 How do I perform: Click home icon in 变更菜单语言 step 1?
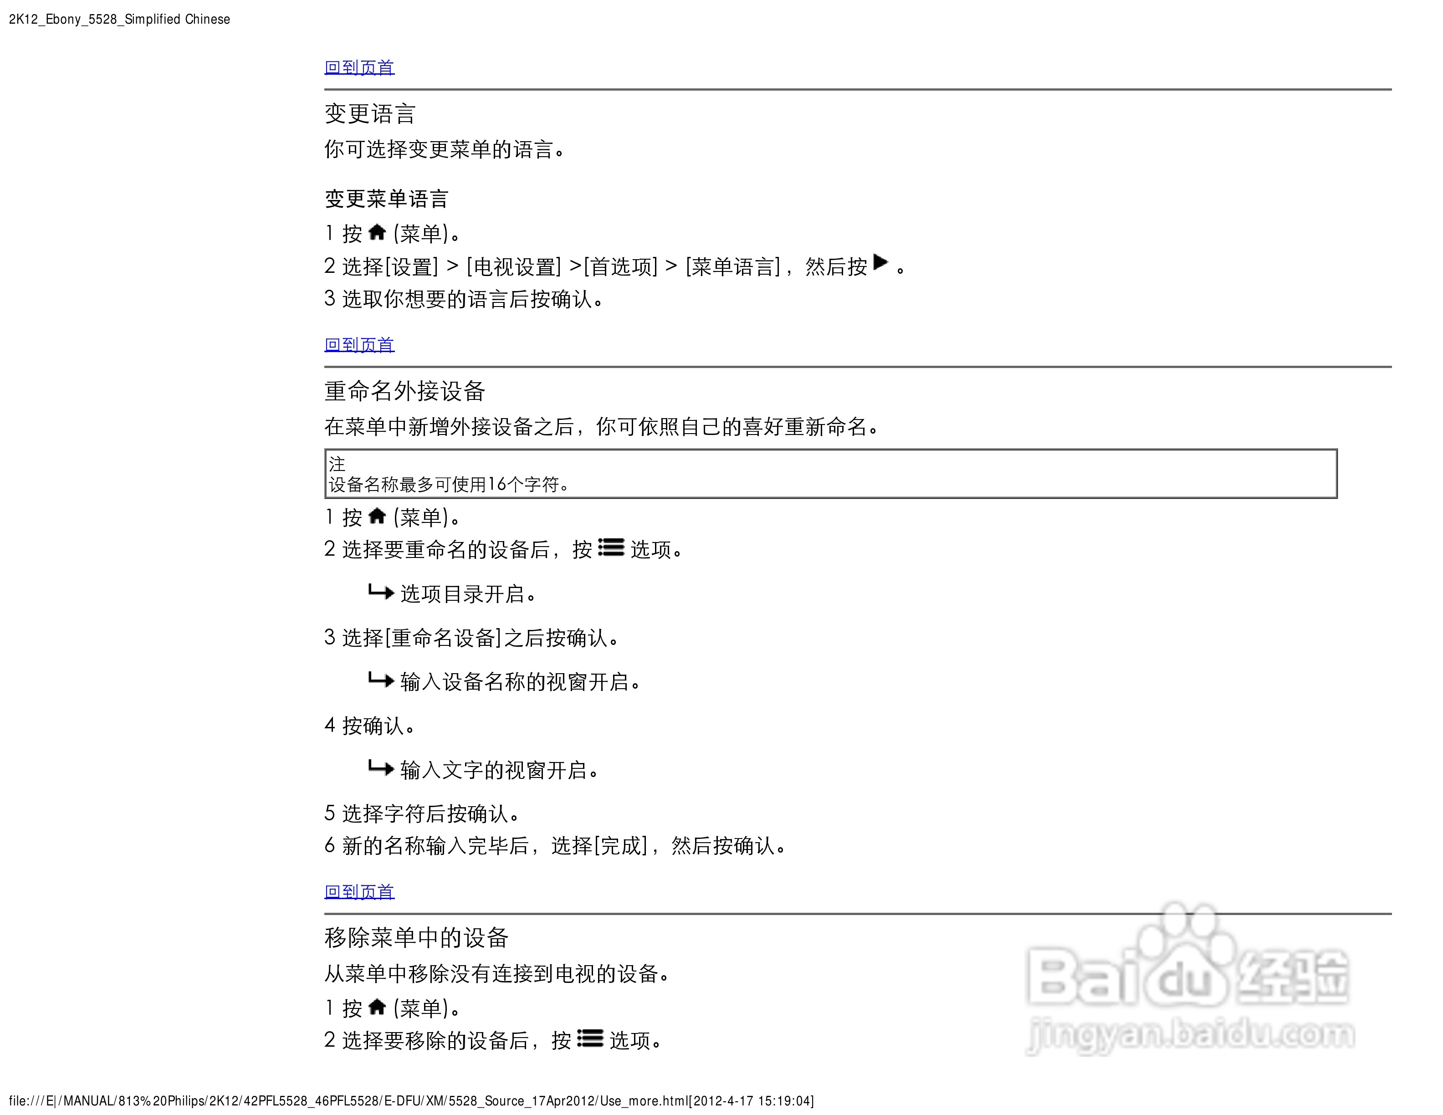pyautogui.click(x=377, y=232)
